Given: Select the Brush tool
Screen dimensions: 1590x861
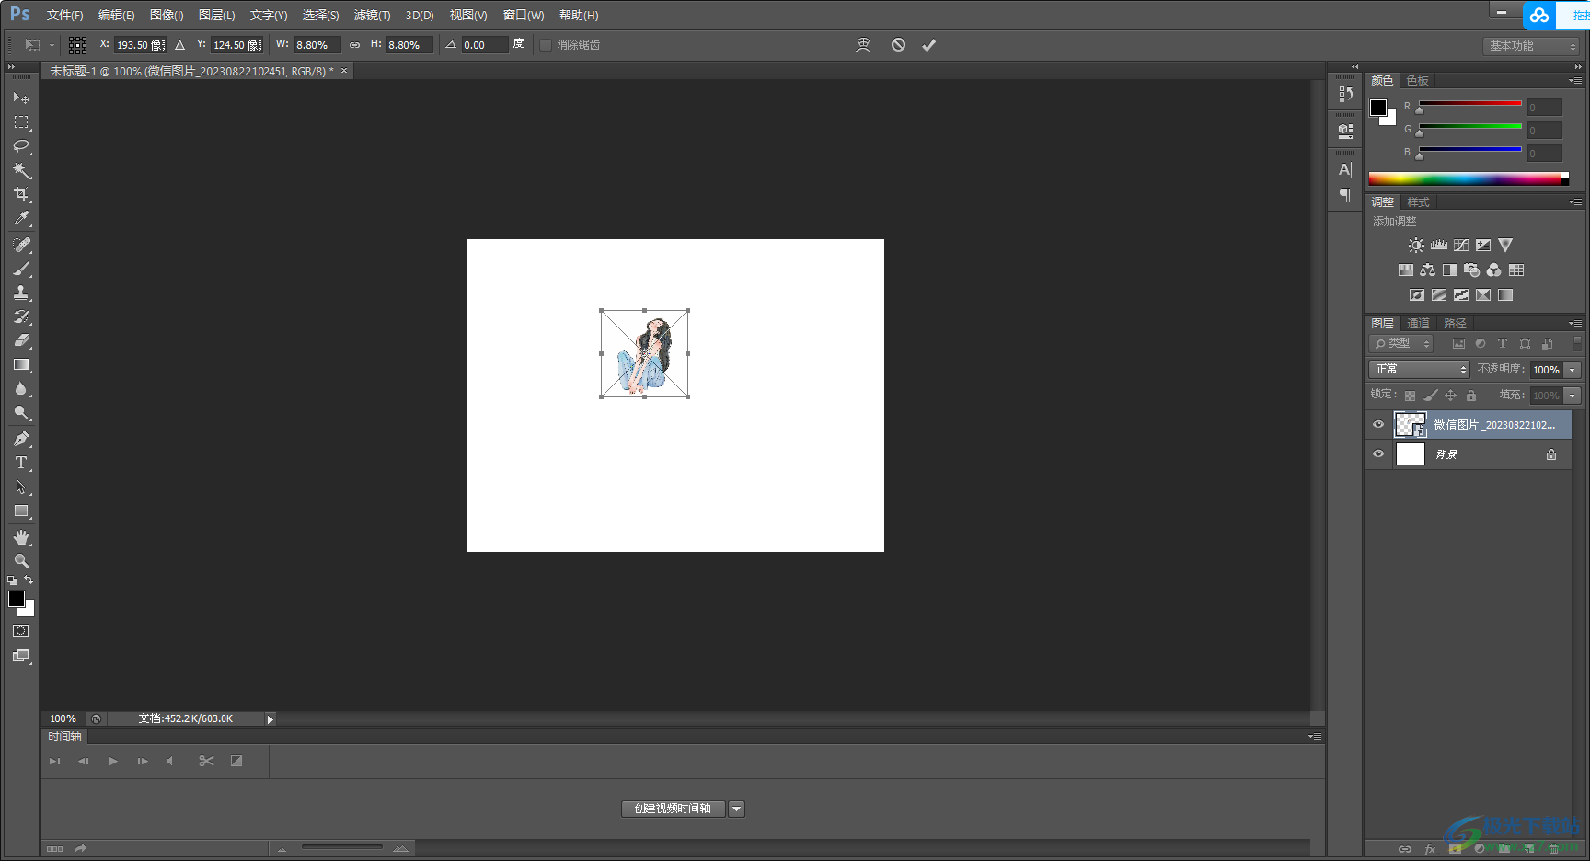Looking at the screenshot, I should click(21, 269).
